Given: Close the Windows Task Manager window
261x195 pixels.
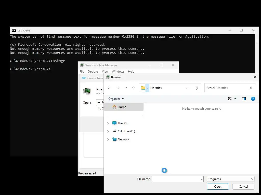Looking at the screenshot, I should [173, 65].
